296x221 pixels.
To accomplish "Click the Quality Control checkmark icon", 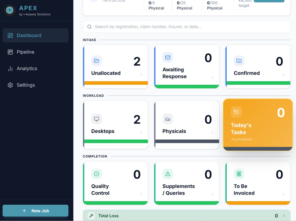I will pyautogui.click(x=96, y=174).
